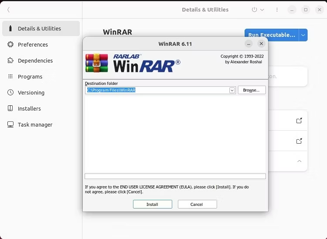Click the lower external link icon
This screenshot has width=327, height=239.
point(299,141)
